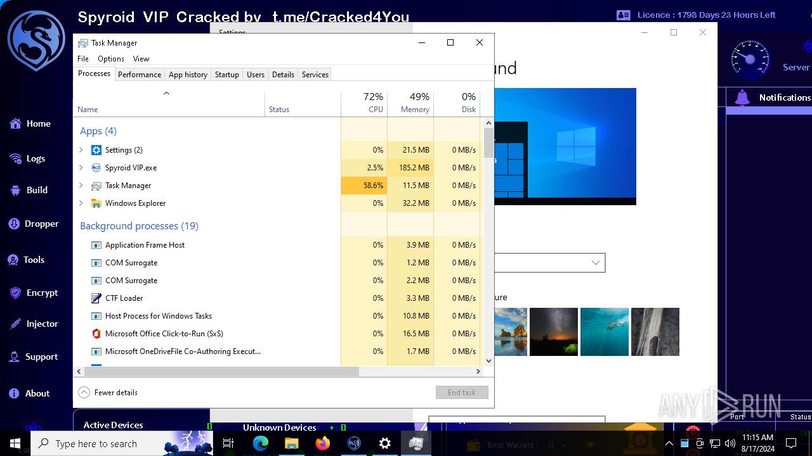Open Home in the Spyroid sidebar
Image resolution: width=812 pixels, height=456 pixels.
click(x=30, y=124)
